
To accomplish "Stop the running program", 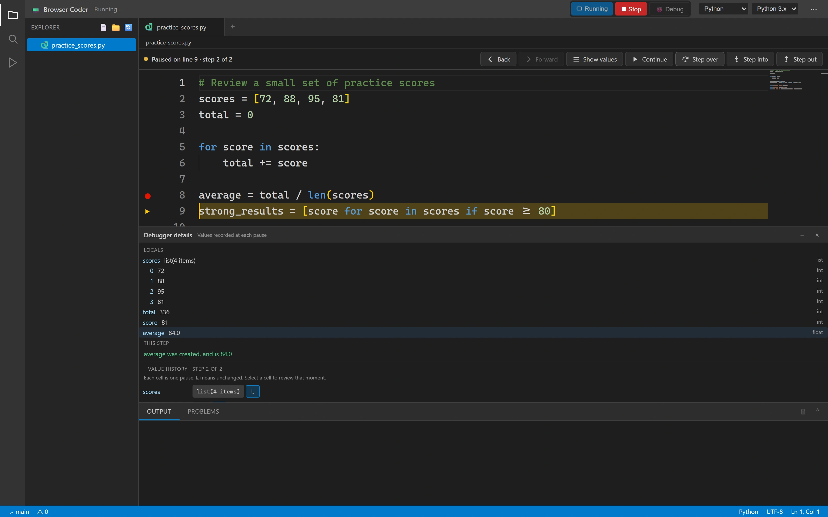I will tap(631, 9).
